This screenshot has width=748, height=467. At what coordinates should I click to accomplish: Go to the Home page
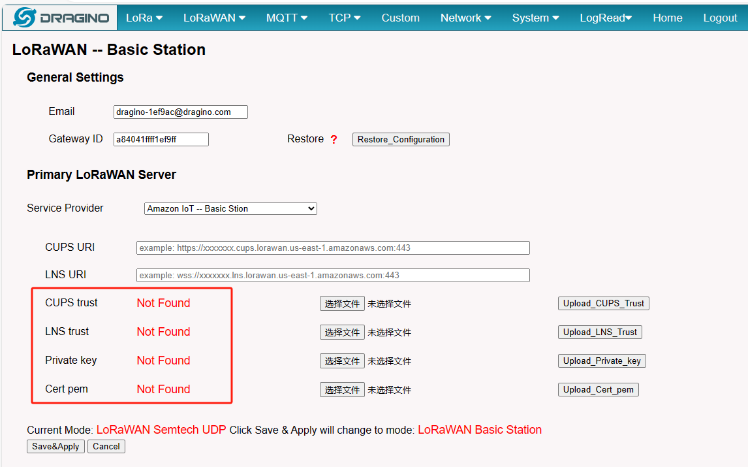coord(667,18)
